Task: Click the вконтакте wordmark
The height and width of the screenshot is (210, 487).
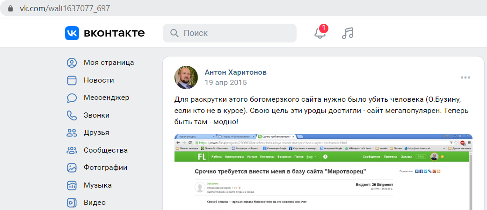Action: (x=114, y=33)
